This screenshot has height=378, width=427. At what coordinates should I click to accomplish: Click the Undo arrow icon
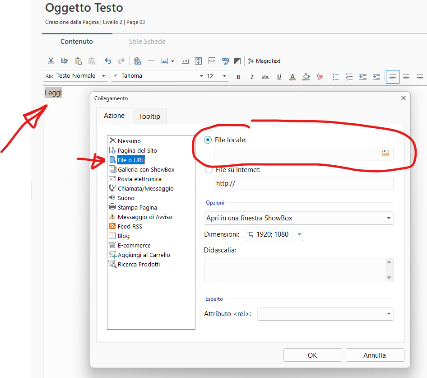click(x=107, y=61)
